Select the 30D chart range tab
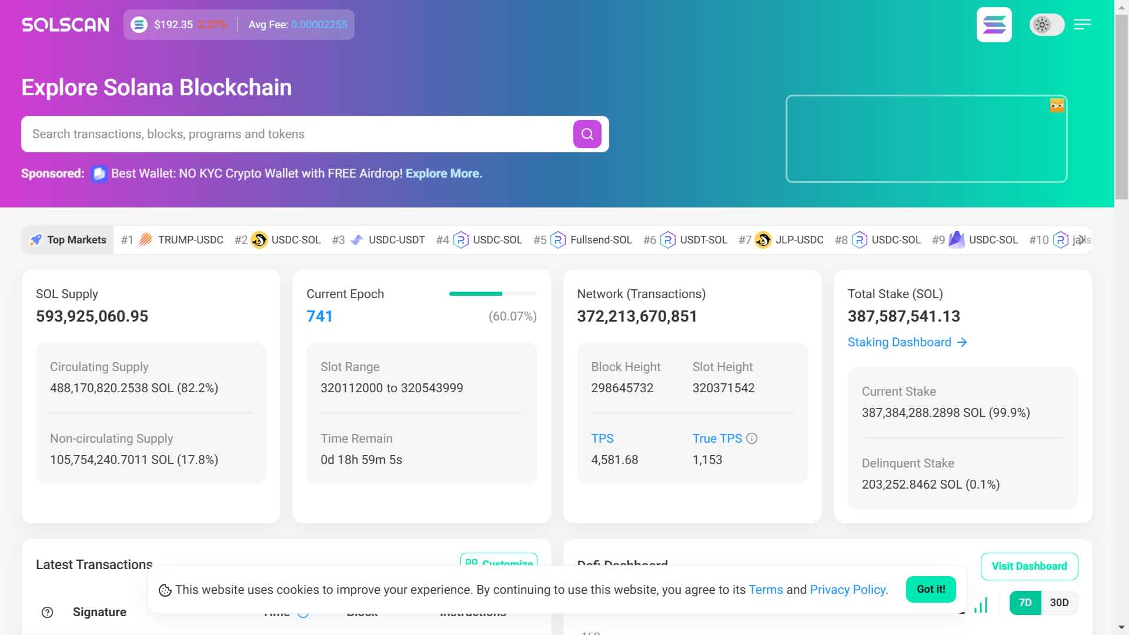Screen dimensions: 1129x635 pyautogui.click(x=1059, y=603)
